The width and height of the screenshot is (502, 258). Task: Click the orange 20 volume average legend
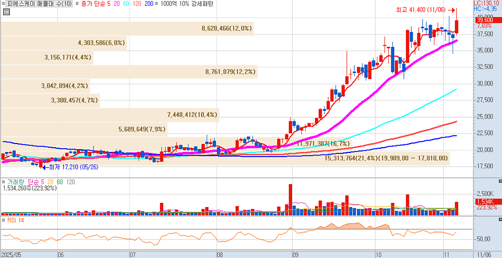50,182
